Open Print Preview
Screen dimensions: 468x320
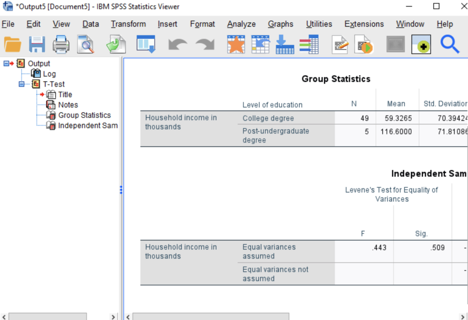[85, 44]
